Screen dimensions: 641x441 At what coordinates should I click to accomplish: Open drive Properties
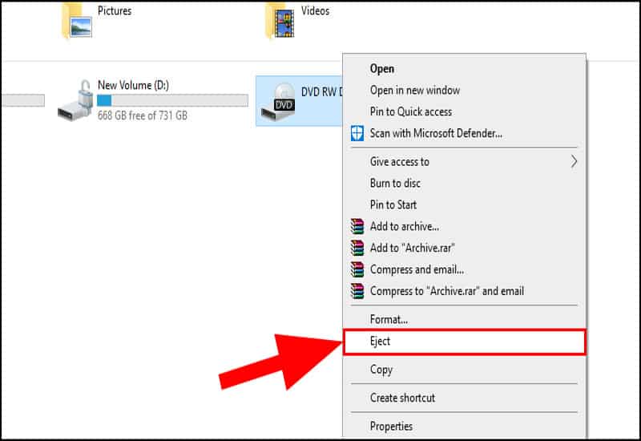coord(391,427)
